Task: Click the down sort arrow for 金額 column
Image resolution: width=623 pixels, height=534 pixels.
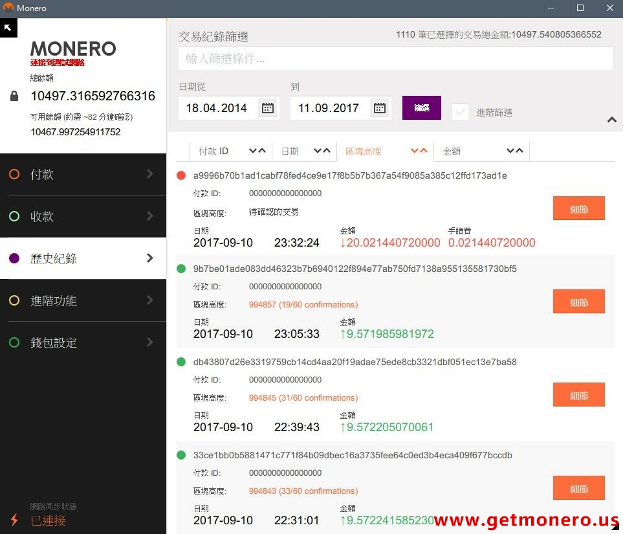Action: pyautogui.click(x=510, y=151)
